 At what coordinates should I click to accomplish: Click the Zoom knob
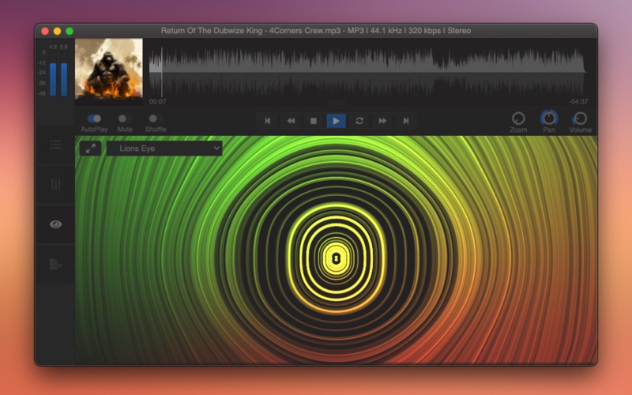tap(518, 118)
